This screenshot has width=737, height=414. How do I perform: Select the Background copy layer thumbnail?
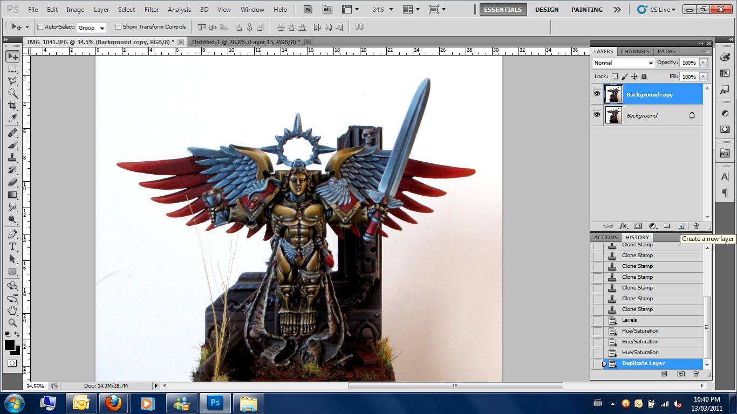(x=613, y=94)
